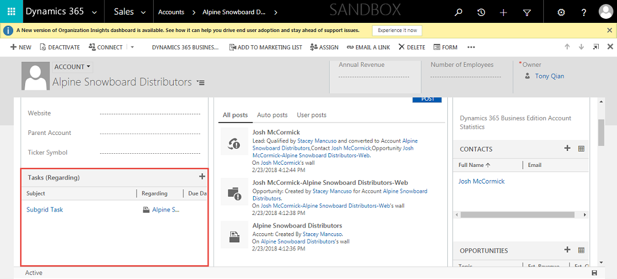Open the search magnifier icon
The width and height of the screenshot is (617, 279).
point(458,12)
